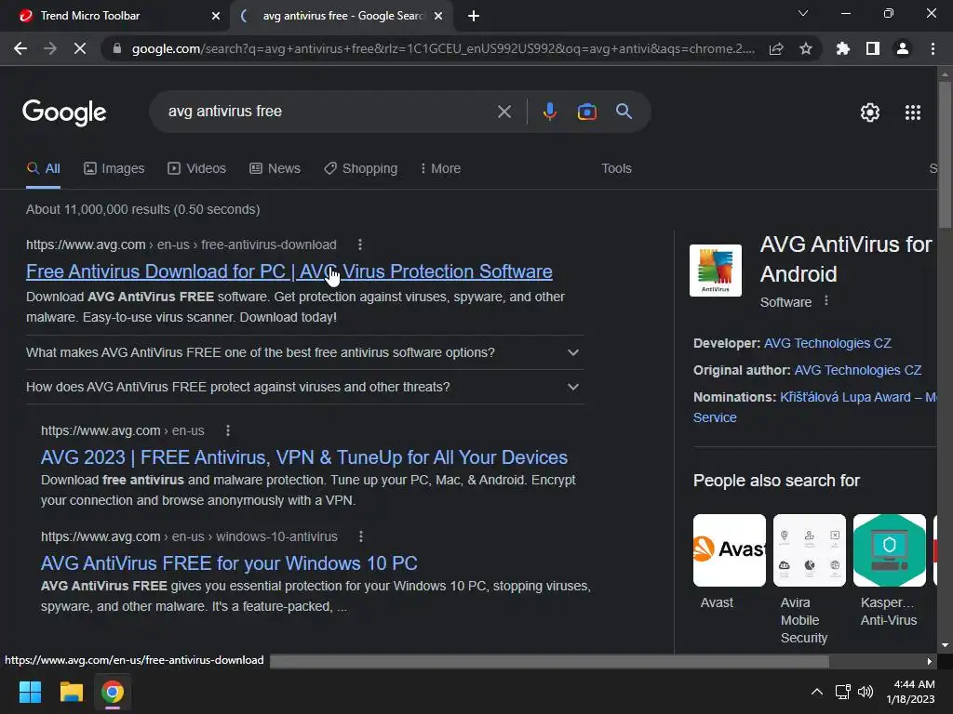Open the search Tools options

pyautogui.click(x=616, y=169)
